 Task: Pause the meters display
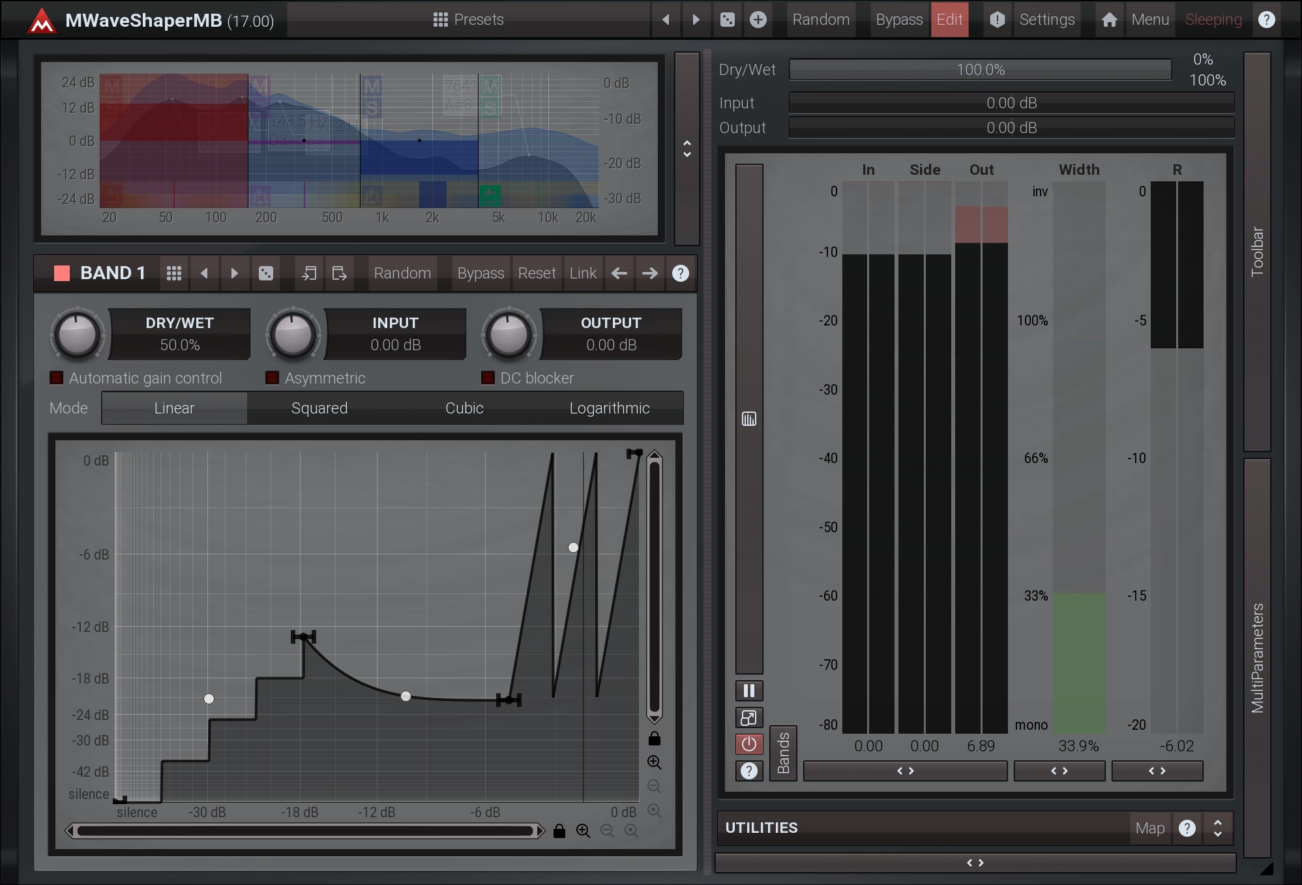point(749,691)
